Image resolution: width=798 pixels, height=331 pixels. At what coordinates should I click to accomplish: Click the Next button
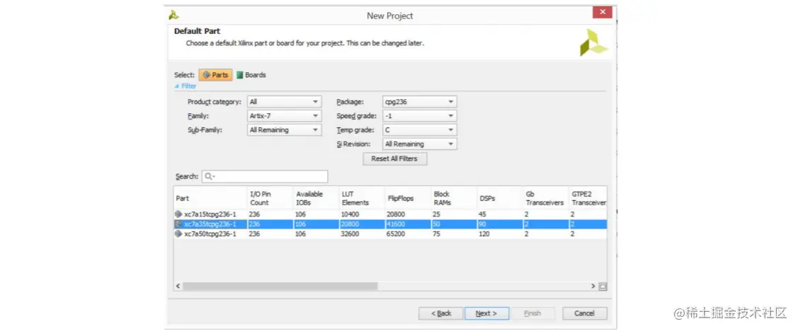486,313
